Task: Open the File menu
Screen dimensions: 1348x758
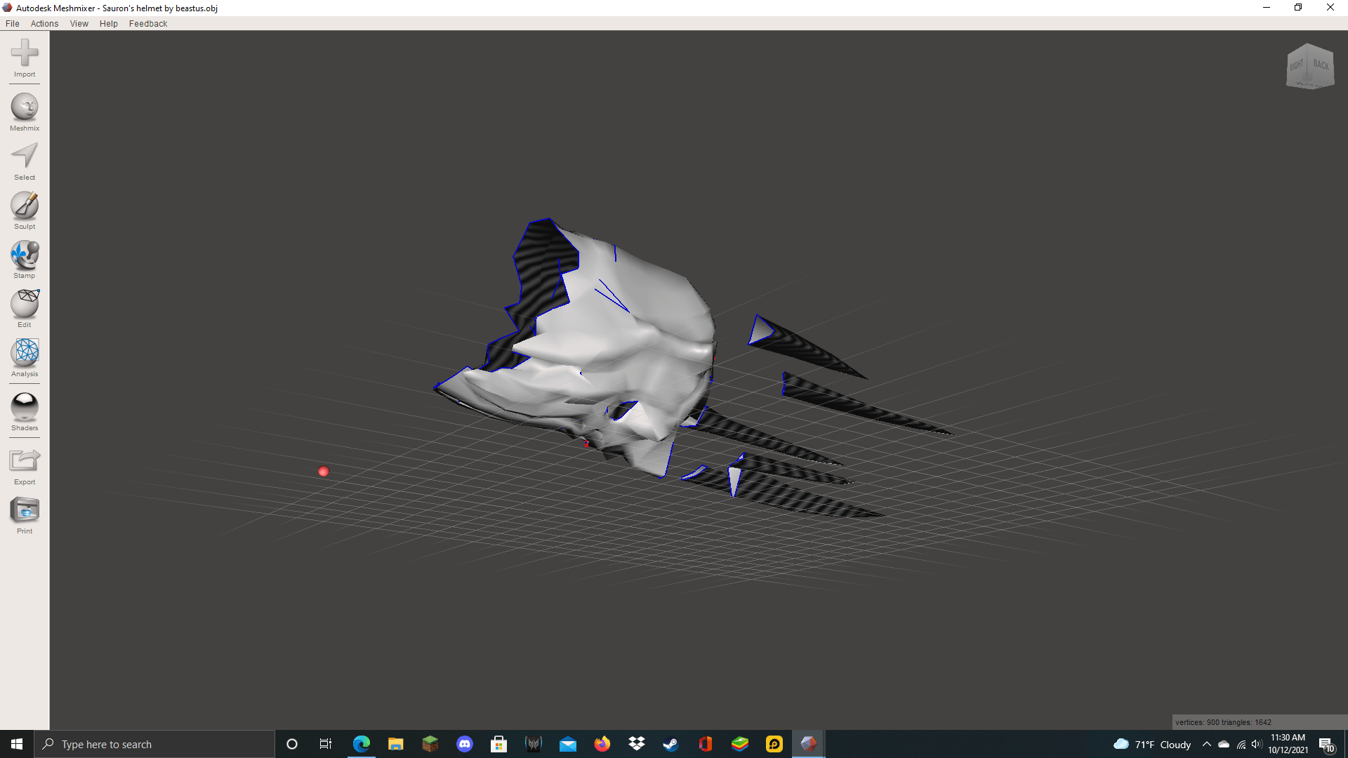Action: [12, 23]
